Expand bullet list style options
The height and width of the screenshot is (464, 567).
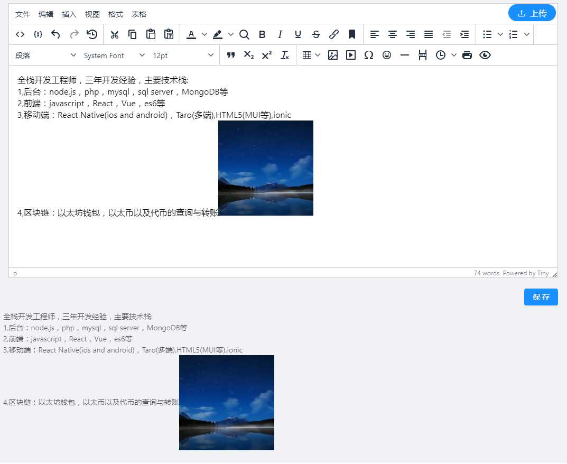(x=500, y=34)
